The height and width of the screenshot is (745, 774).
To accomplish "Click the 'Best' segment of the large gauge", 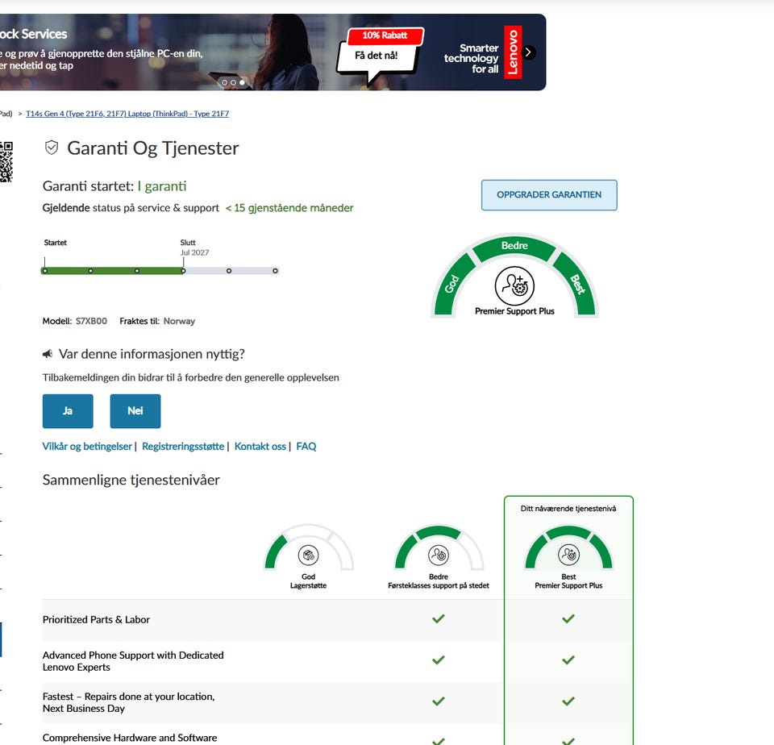I will pyautogui.click(x=576, y=285).
